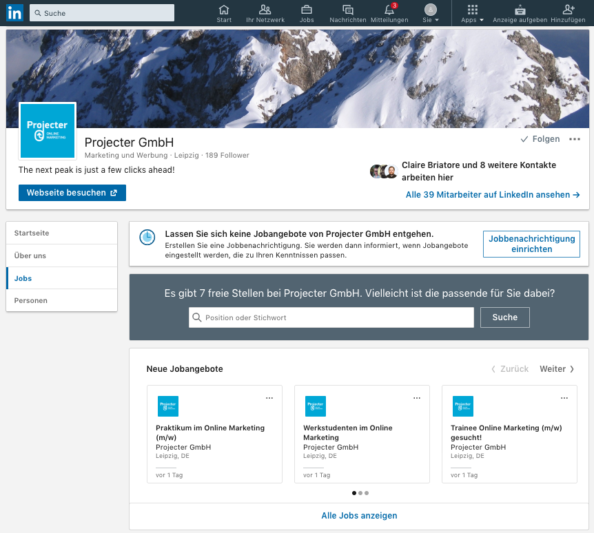Go to the next job offers with Weiter

tap(557, 368)
